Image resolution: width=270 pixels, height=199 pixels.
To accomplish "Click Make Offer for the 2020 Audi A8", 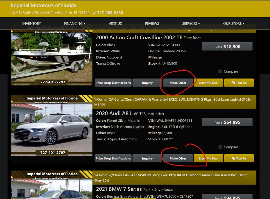I will click(x=177, y=158).
